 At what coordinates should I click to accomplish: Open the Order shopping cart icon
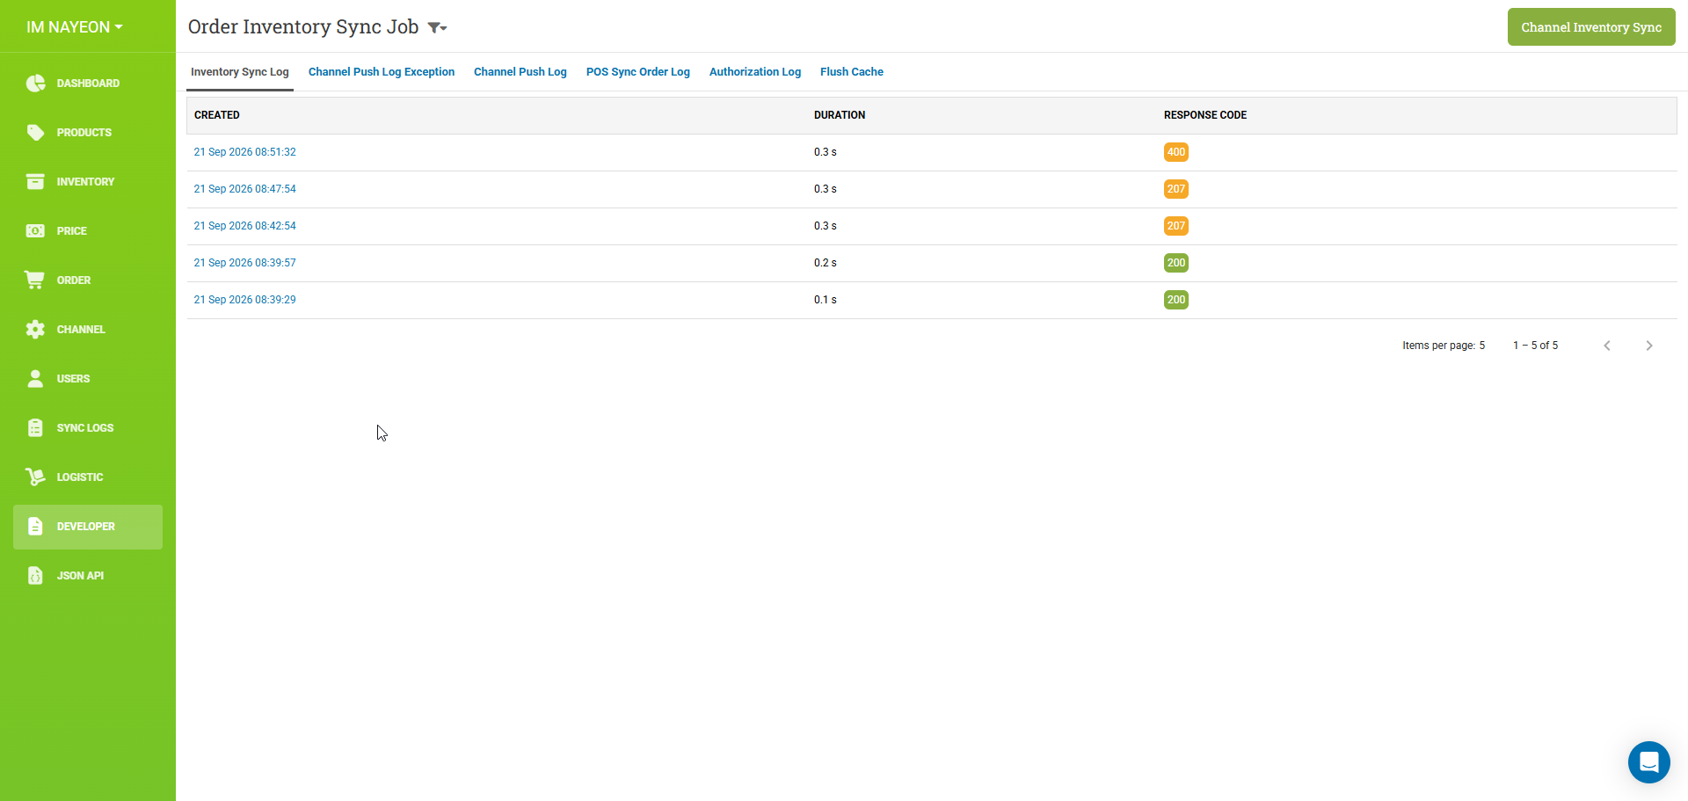35,280
